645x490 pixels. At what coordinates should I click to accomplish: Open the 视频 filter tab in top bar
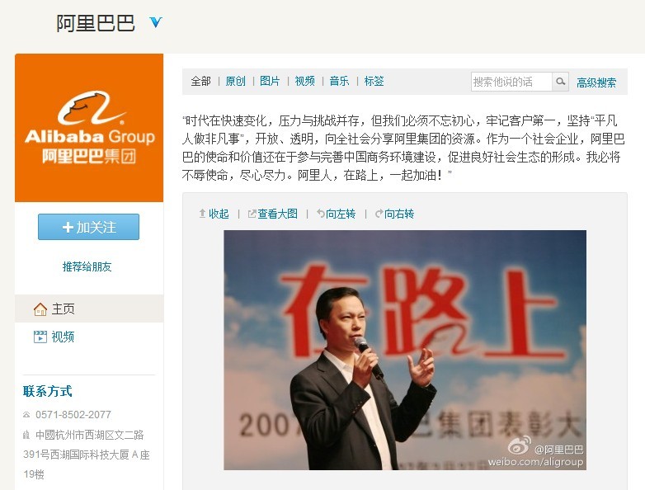pyautogui.click(x=305, y=81)
